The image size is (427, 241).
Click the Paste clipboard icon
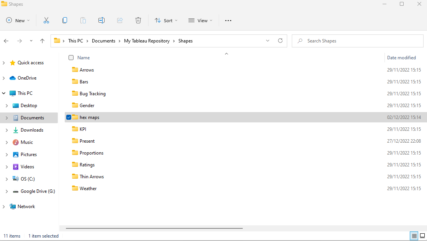[83, 20]
